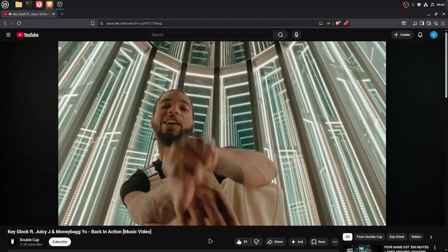Open the network connections tray icon
Screen dimensions: 448x252
click(x=426, y=5)
